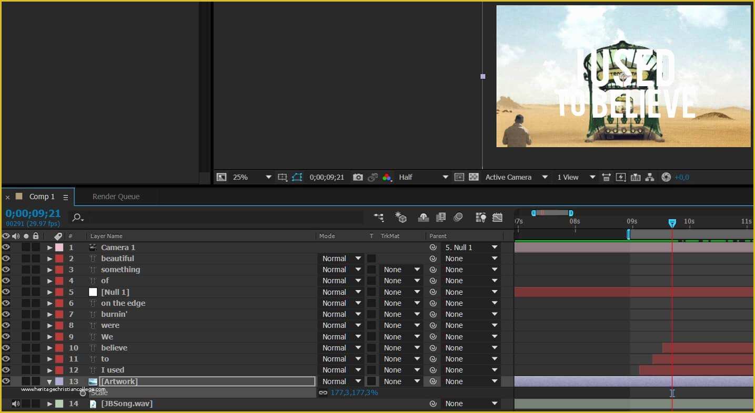
Task: Collapse the Artwork layer's properties
Action: (x=49, y=381)
